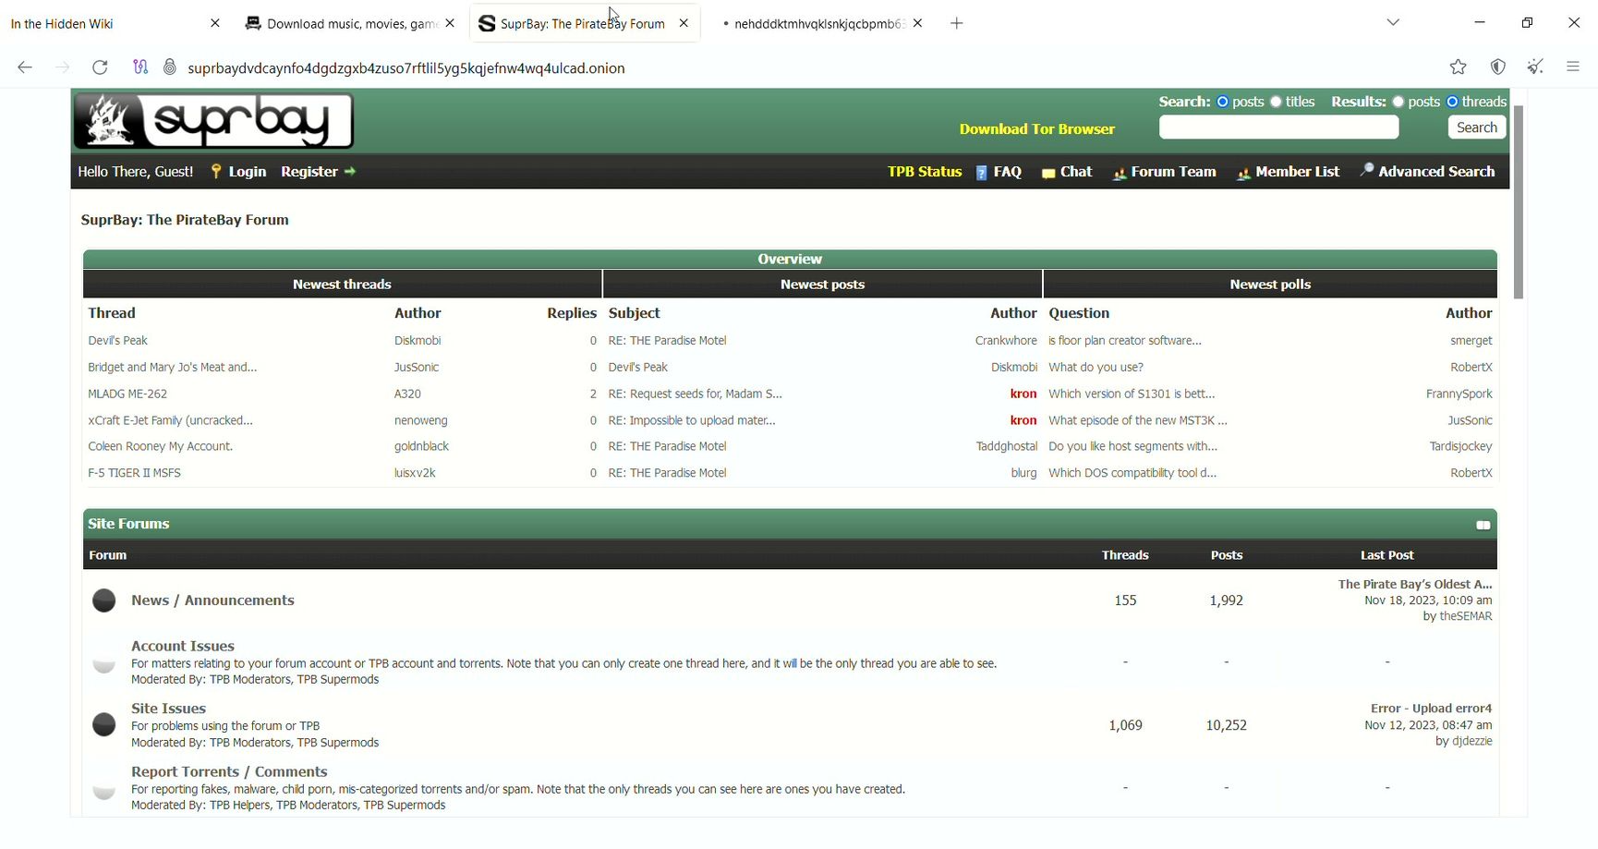
Task: Open TPB Status in nav bar
Action: [x=925, y=172]
